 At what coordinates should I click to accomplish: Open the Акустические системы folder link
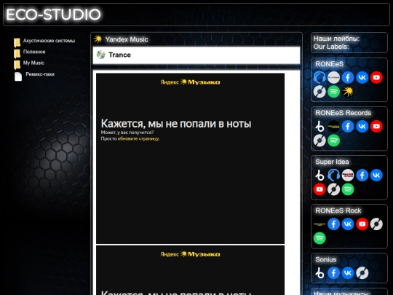click(49, 41)
